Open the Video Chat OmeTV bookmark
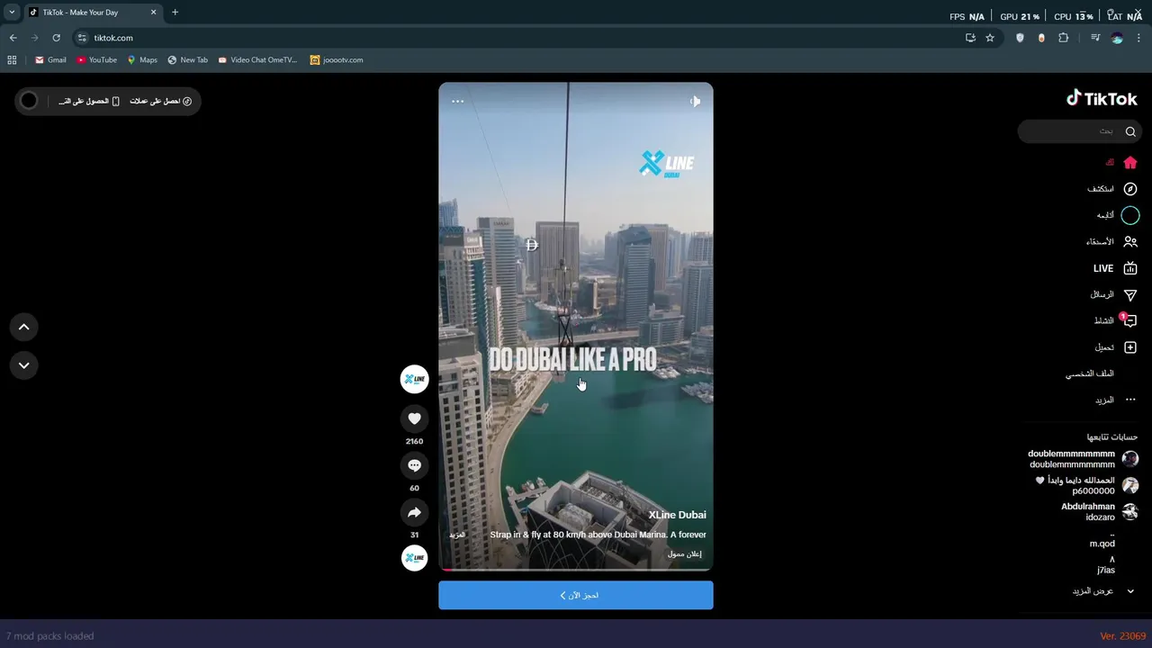The width and height of the screenshot is (1152, 648). [x=257, y=60]
